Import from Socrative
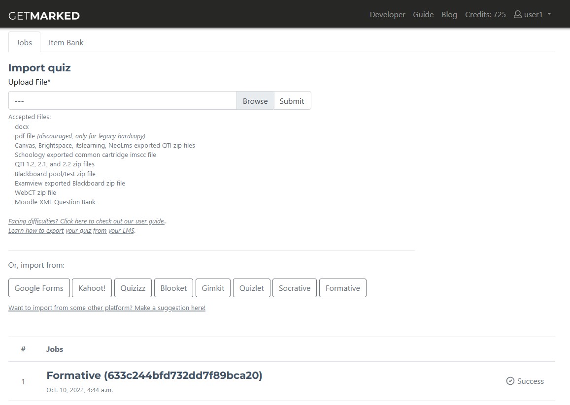Image resolution: width=570 pixels, height=405 pixels. (x=295, y=288)
